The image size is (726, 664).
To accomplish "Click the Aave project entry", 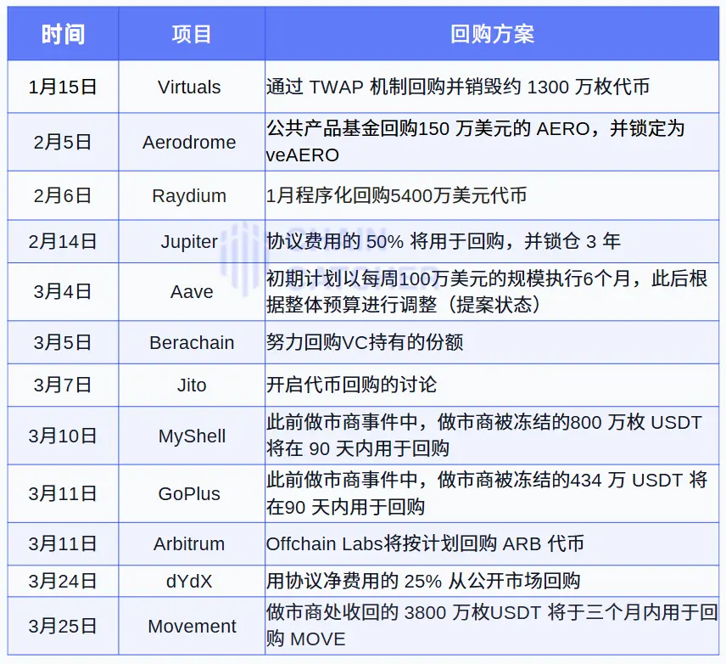I will [190, 291].
